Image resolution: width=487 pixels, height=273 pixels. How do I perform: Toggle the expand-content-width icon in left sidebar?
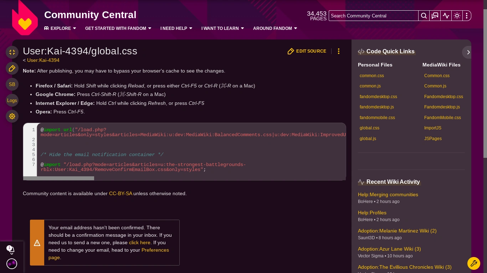(12, 52)
